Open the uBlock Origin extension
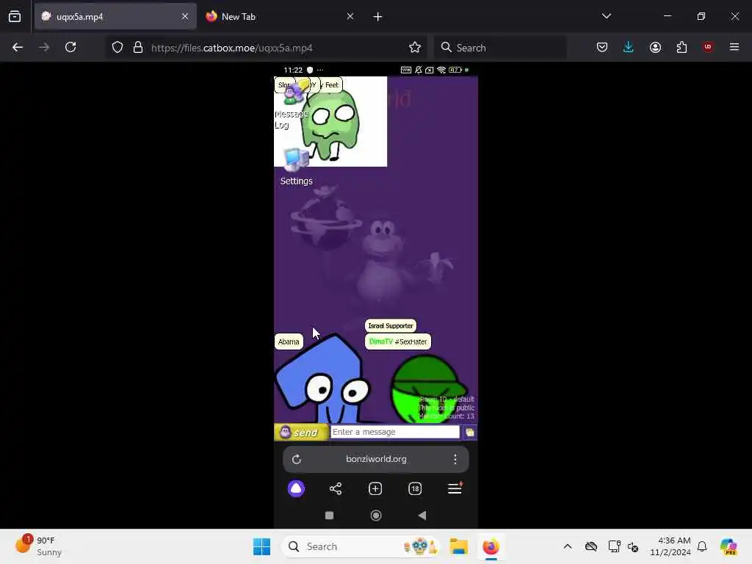752x564 pixels. point(708,47)
